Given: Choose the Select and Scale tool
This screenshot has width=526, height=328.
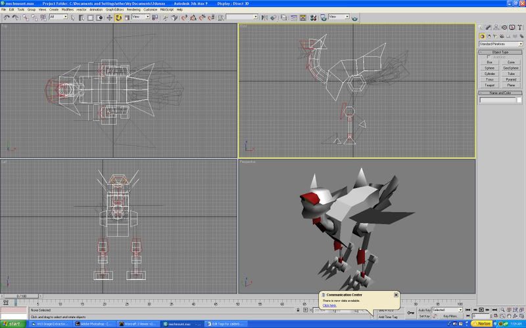Looking at the screenshot, I should [x=127, y=18].
